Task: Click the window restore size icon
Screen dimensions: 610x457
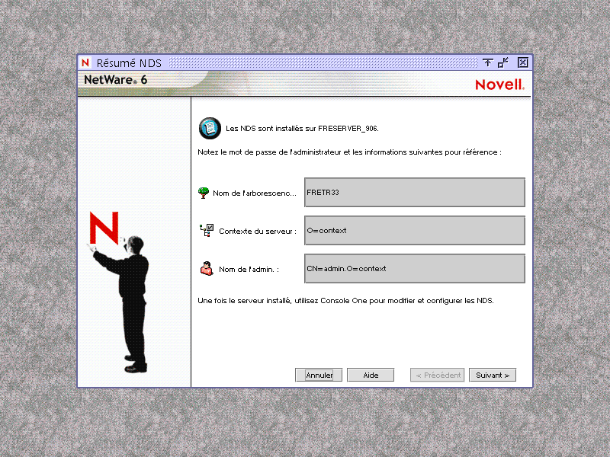Action: point(503,62)
